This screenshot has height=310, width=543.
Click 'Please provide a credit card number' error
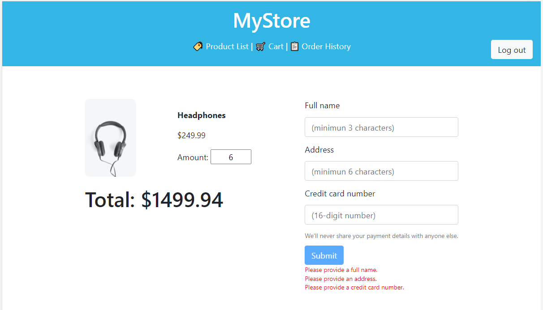point(354,287)
